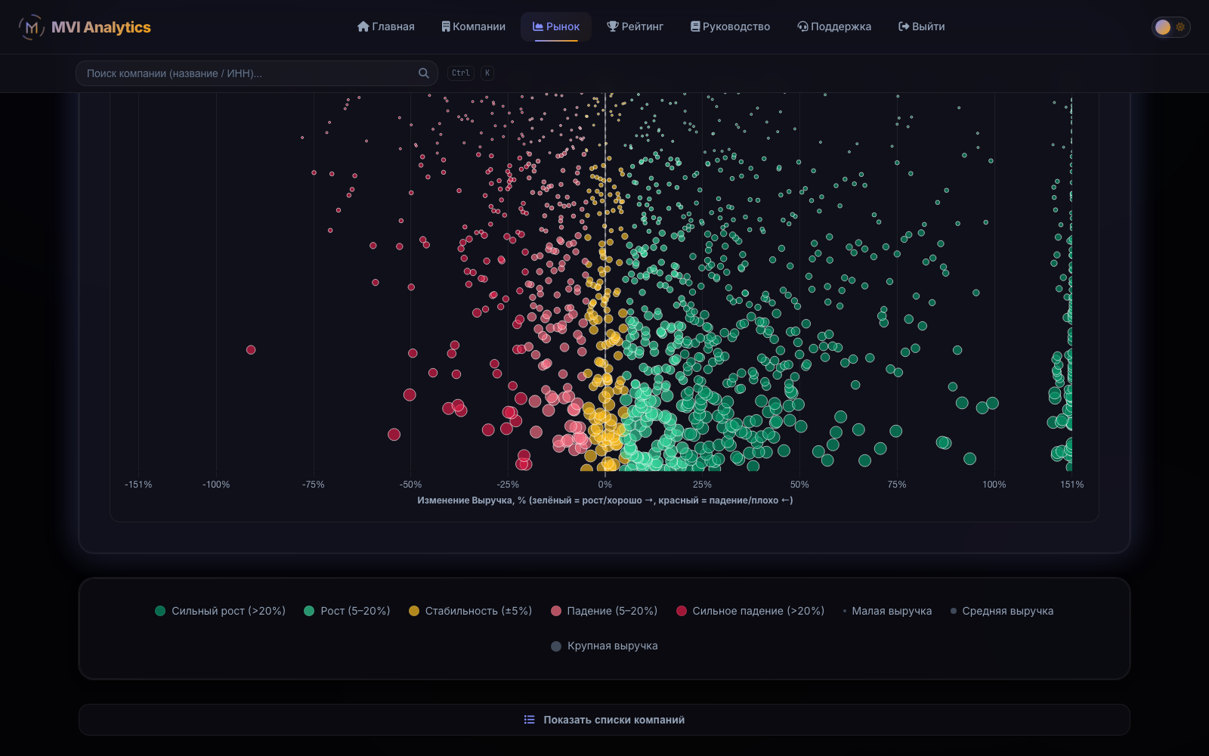Image resolution: width=1209 pixels, height=756 pixels.
Task: Click the MVI Analytics brand title
Action: click(x=101, y=27)
